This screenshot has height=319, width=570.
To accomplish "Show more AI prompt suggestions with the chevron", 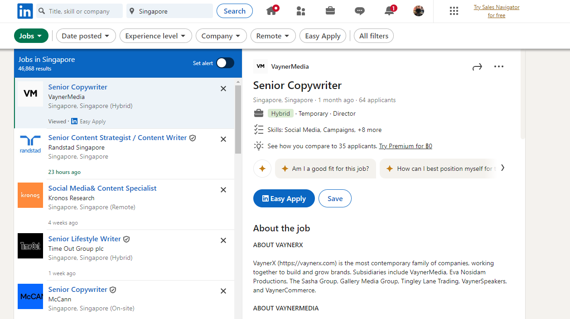I will [x=502, y=168].
